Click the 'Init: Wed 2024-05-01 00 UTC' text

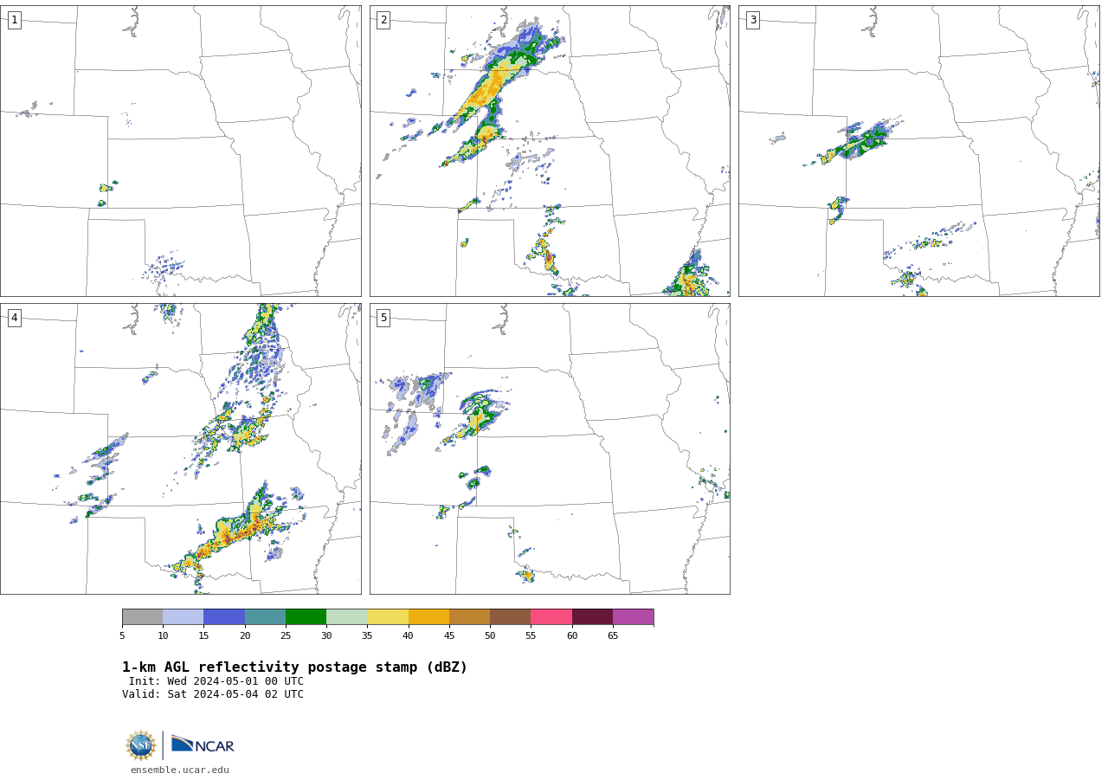(x=216, y=681)
